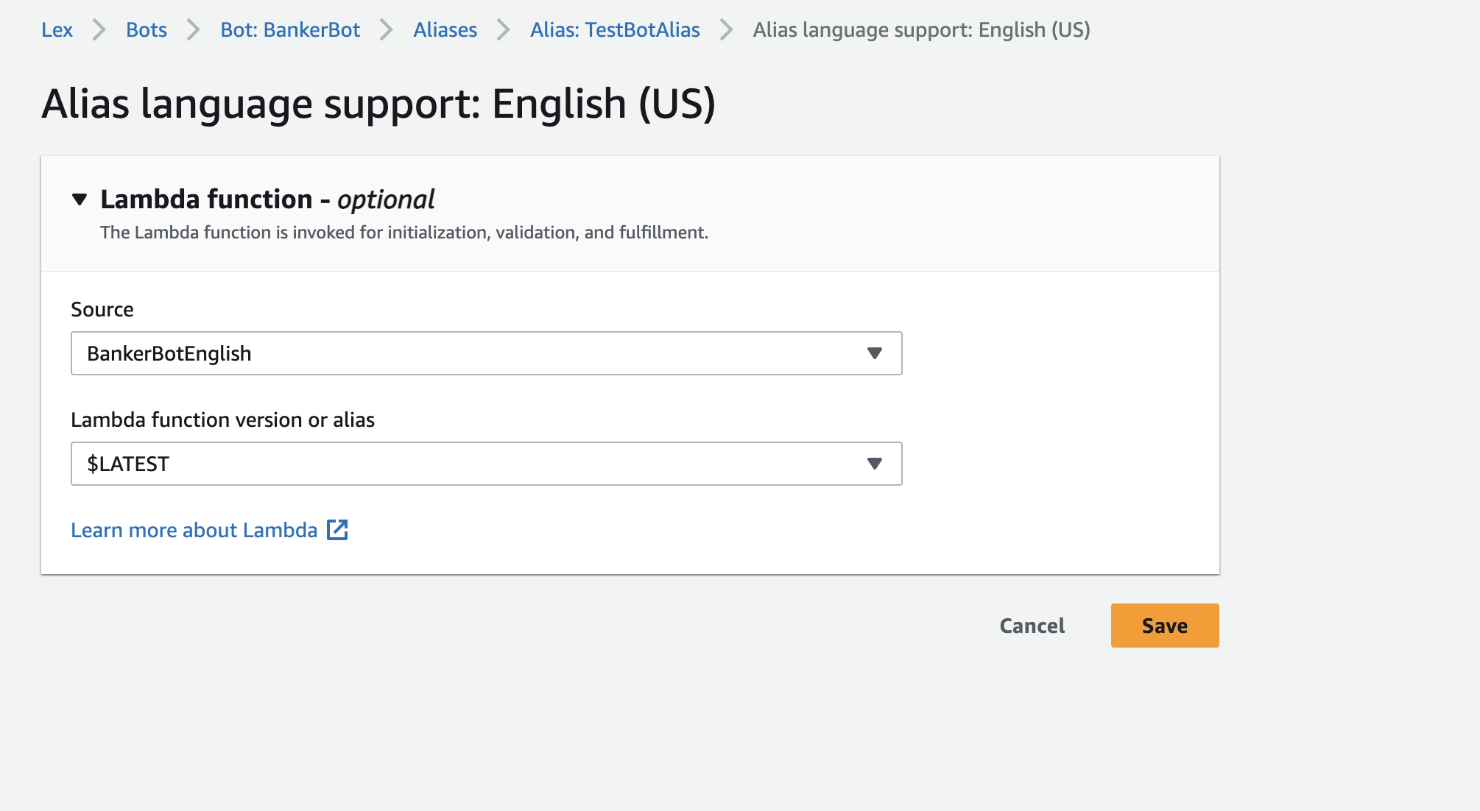Screen dimensions: 1480x811
Task: Open the Lambda function version $LATEST dropdown
Action: pos(486,464)
